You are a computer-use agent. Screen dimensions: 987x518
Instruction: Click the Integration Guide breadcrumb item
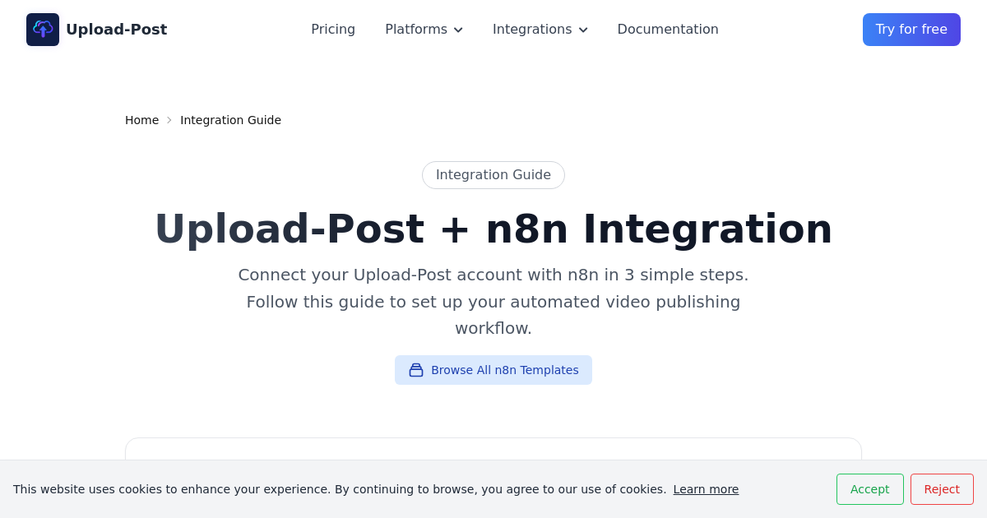click(x=230, y=120)
